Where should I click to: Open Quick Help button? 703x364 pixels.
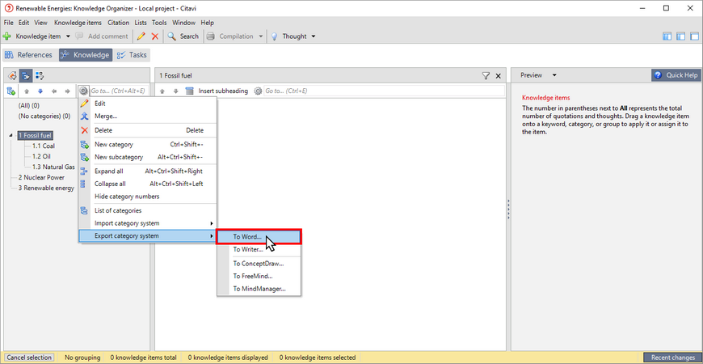(x=676, y=75)
